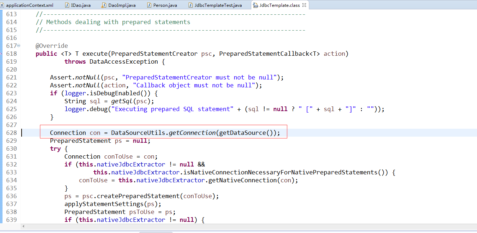Click the @Override annotation

click(52, 46)
